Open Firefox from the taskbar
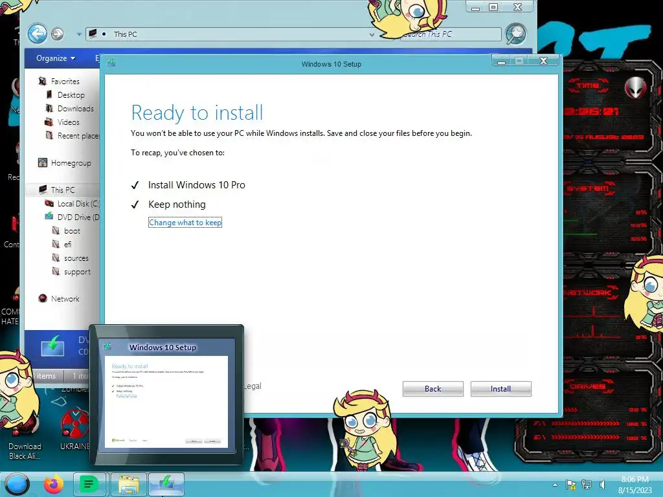 (54, 484)
